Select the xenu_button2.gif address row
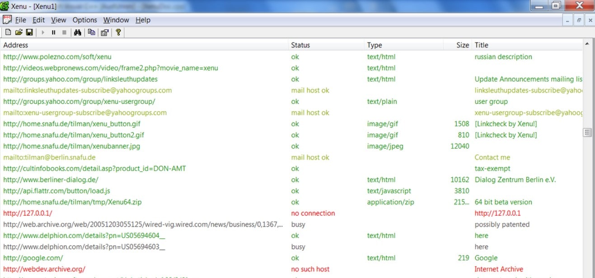Image resolution: width=595 pixels, height=278 pixels. click(74, 135)
